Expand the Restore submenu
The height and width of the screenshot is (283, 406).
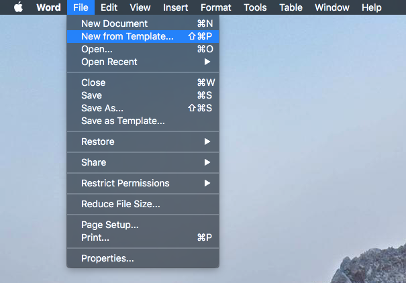click(x=97, y=141)
